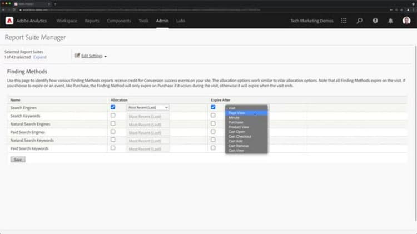Enable Paid Search Keywords Expire After checkbox

coord(213,148)
